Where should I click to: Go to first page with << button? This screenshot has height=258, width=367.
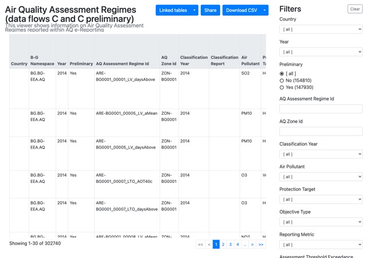[201, 244]
